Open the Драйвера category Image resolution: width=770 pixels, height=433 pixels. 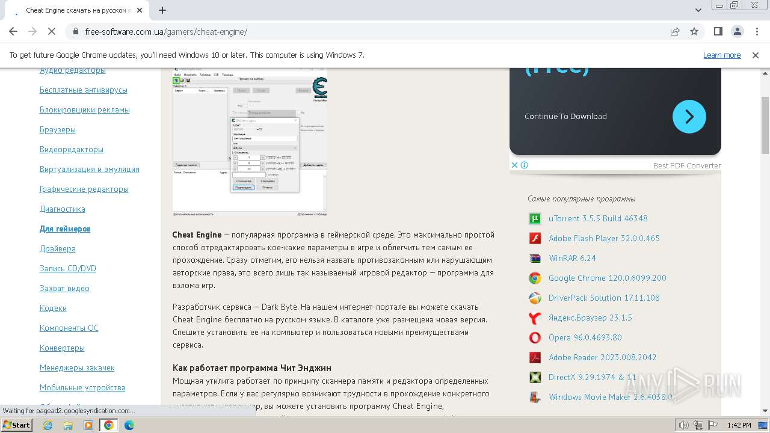click(57, 248)
